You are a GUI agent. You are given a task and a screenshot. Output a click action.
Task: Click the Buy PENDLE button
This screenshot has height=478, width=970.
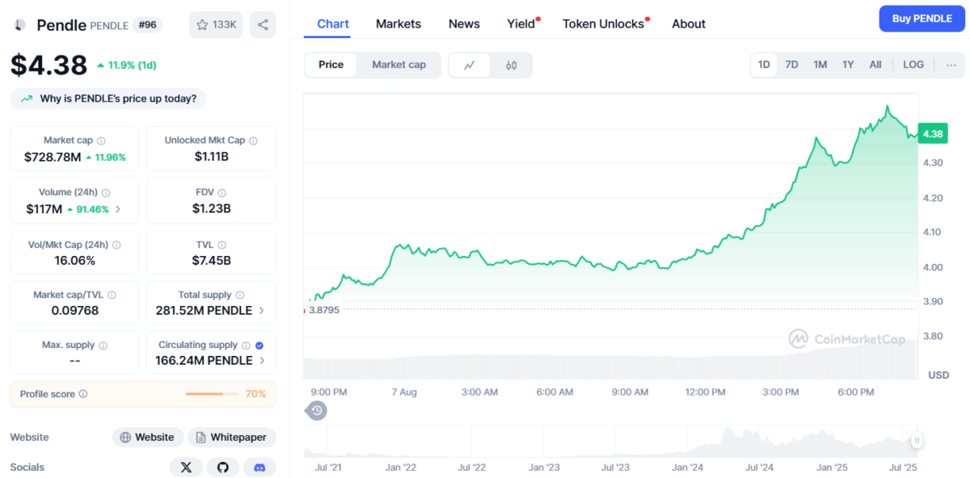click(921, 19)
